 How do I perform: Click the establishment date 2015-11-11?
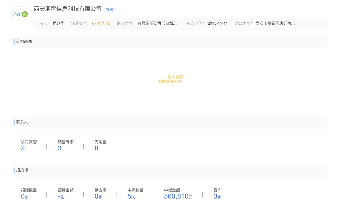click(218, 24)
